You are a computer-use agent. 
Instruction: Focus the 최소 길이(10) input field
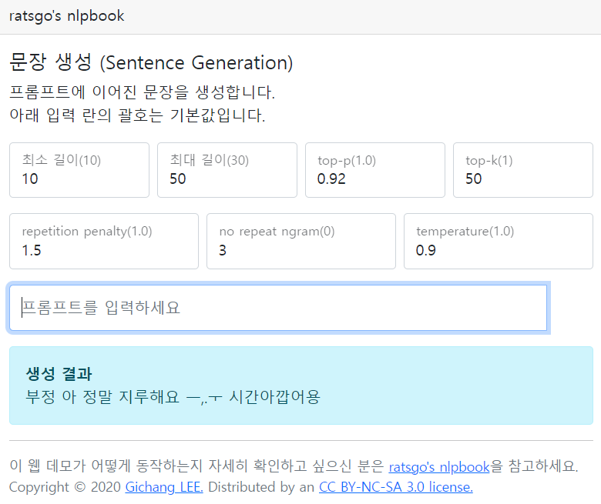pyautogui.click(x=79, y=170)
